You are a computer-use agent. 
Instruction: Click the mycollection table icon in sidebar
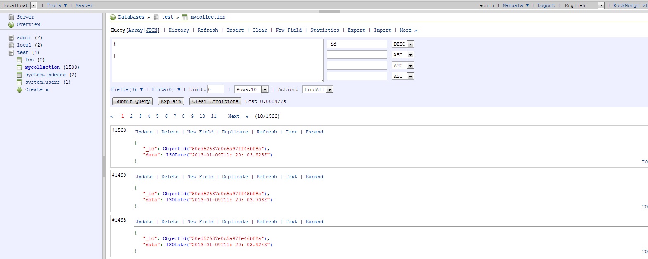coord(19,68)
